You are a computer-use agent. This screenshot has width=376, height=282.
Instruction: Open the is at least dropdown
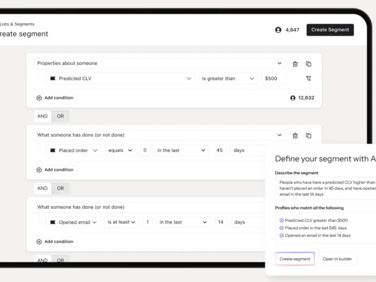[x=121, y=222]
